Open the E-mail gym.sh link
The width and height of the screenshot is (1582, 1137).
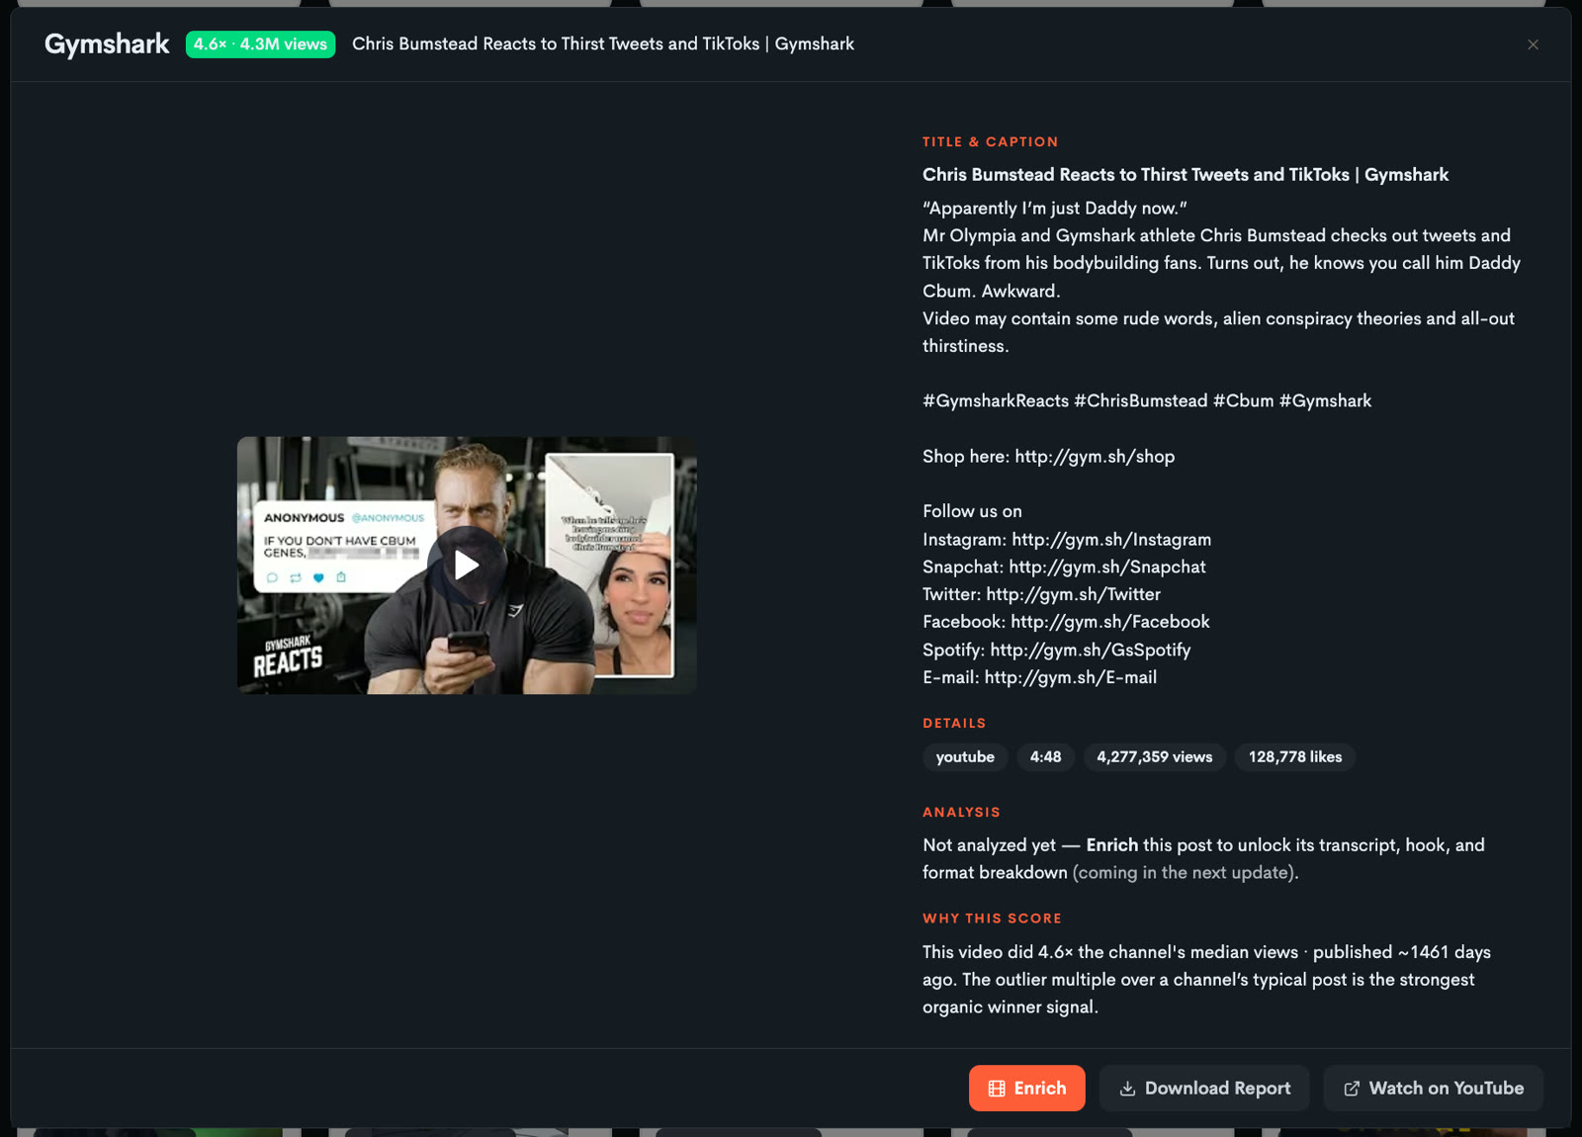pos(1071,677)
